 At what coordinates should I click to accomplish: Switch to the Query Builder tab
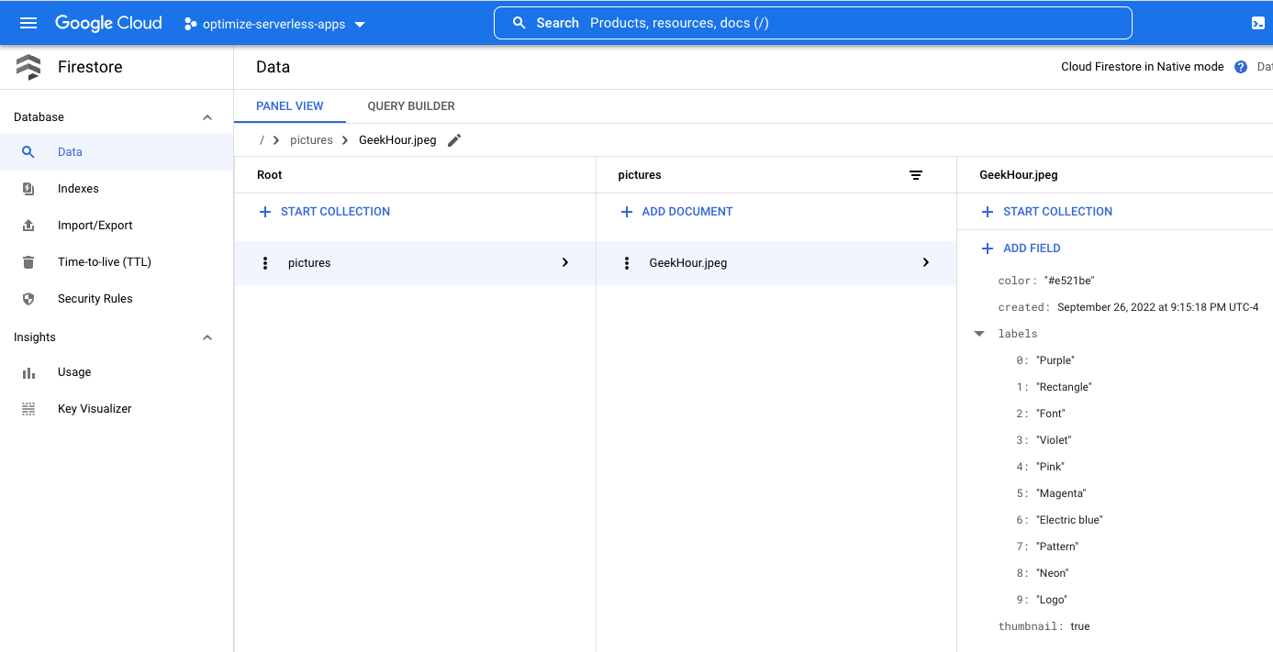pos(410,106)
